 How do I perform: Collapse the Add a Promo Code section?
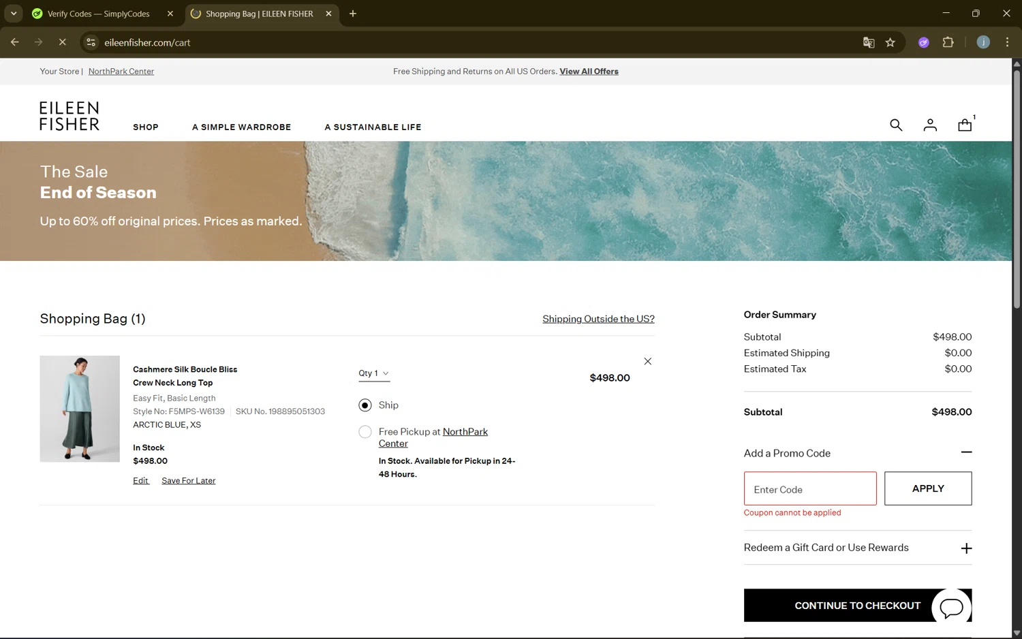point(966,452)
